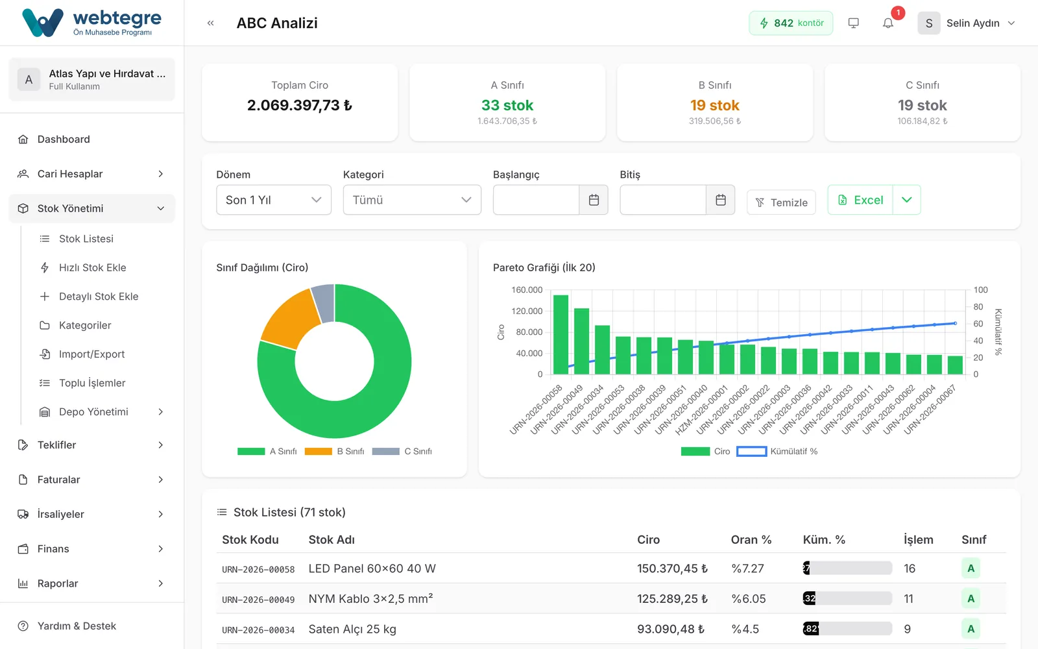Click the Stok Yönetimi box icon
The image size is (1038, 649).
pyautogui.click(x=23, y=208)
